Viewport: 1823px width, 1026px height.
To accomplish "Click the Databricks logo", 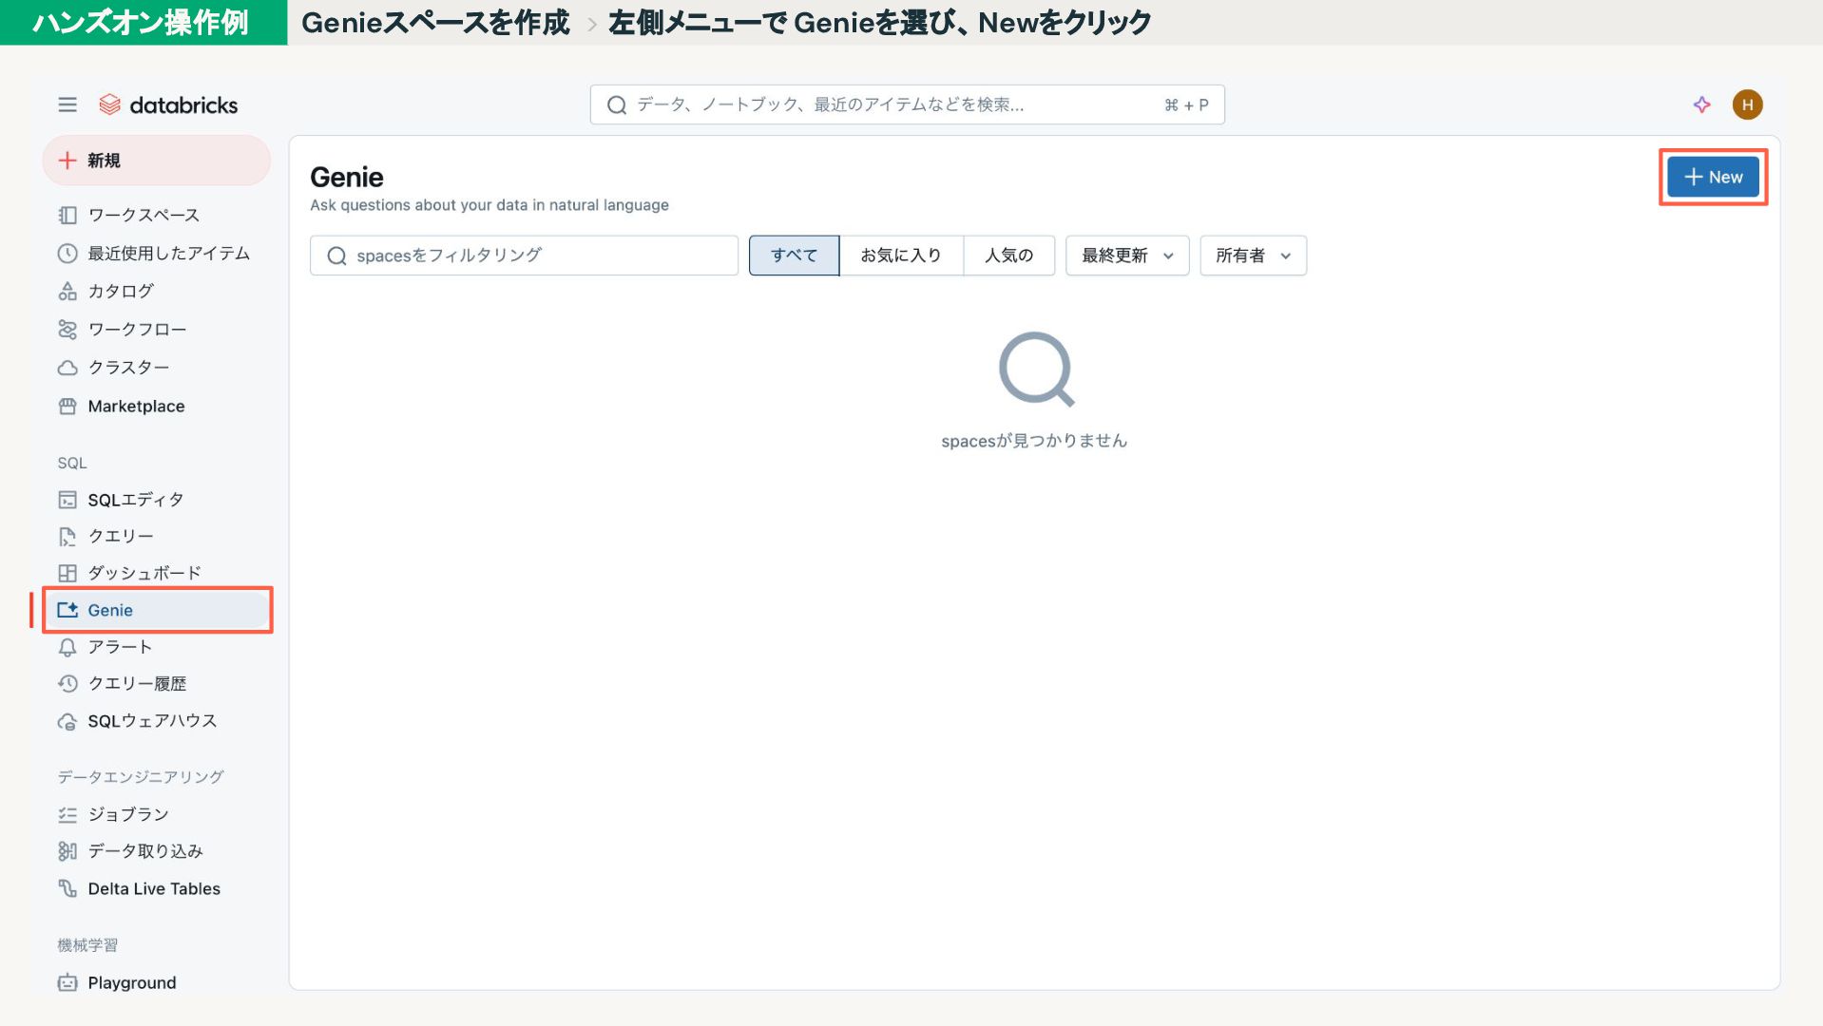I will point(168,104).
